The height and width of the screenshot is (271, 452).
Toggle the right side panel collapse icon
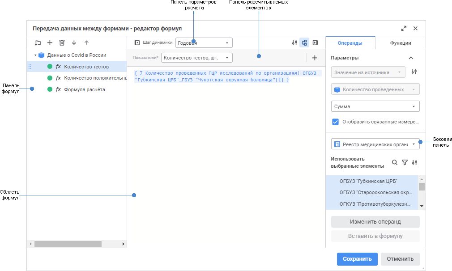tap(316, 43)
